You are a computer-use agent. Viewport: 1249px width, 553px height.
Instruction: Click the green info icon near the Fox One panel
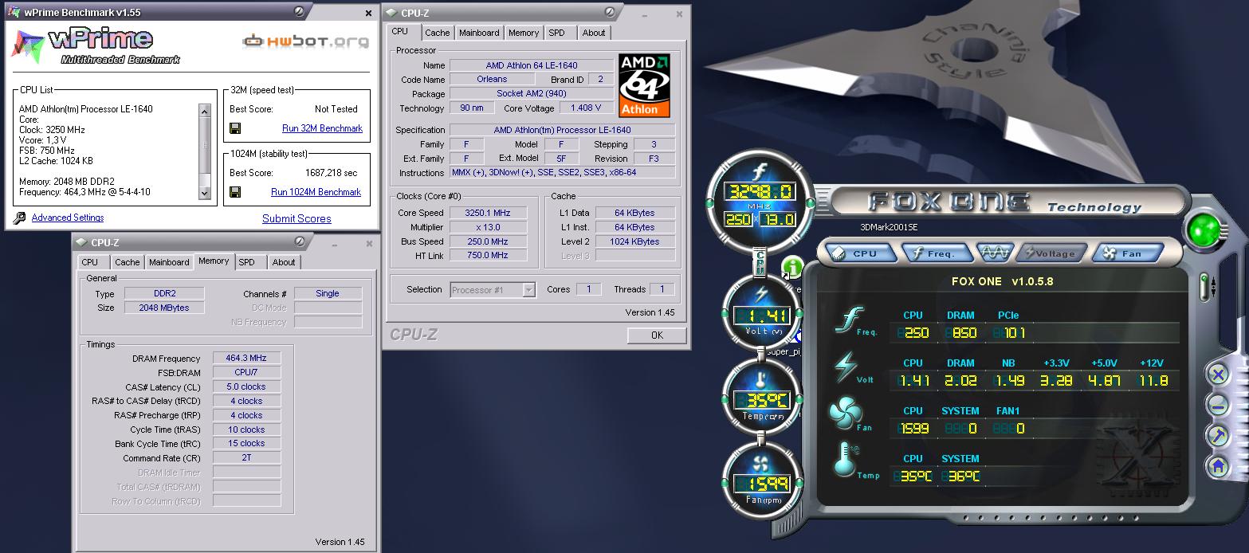pyautogui.click(x=791, y=267)
